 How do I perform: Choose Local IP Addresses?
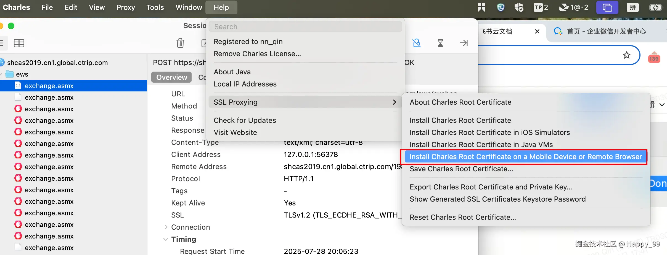coord(305,84)
